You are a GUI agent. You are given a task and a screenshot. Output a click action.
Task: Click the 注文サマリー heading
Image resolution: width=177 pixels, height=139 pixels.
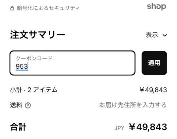click(38, 35)
